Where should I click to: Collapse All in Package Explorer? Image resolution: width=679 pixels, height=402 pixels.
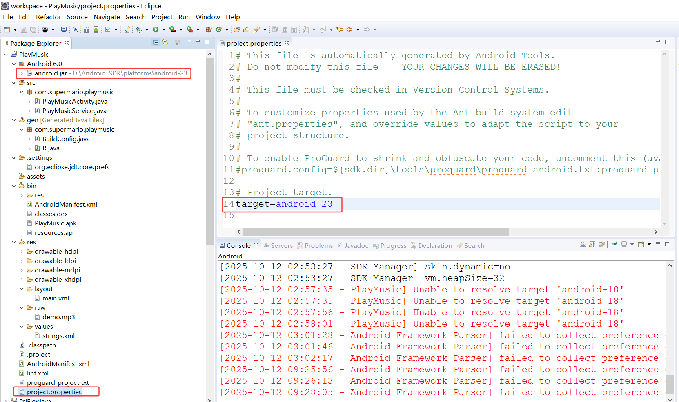156,42
